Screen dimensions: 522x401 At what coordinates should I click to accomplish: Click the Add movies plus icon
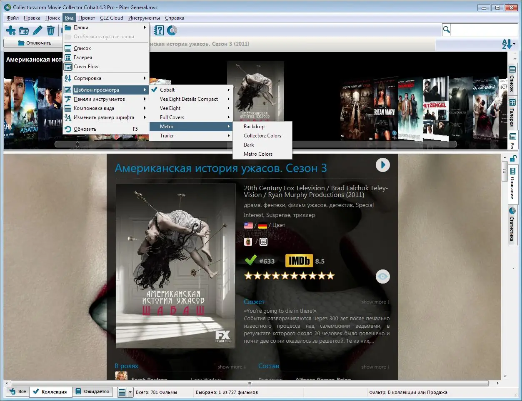coord(11,30)
